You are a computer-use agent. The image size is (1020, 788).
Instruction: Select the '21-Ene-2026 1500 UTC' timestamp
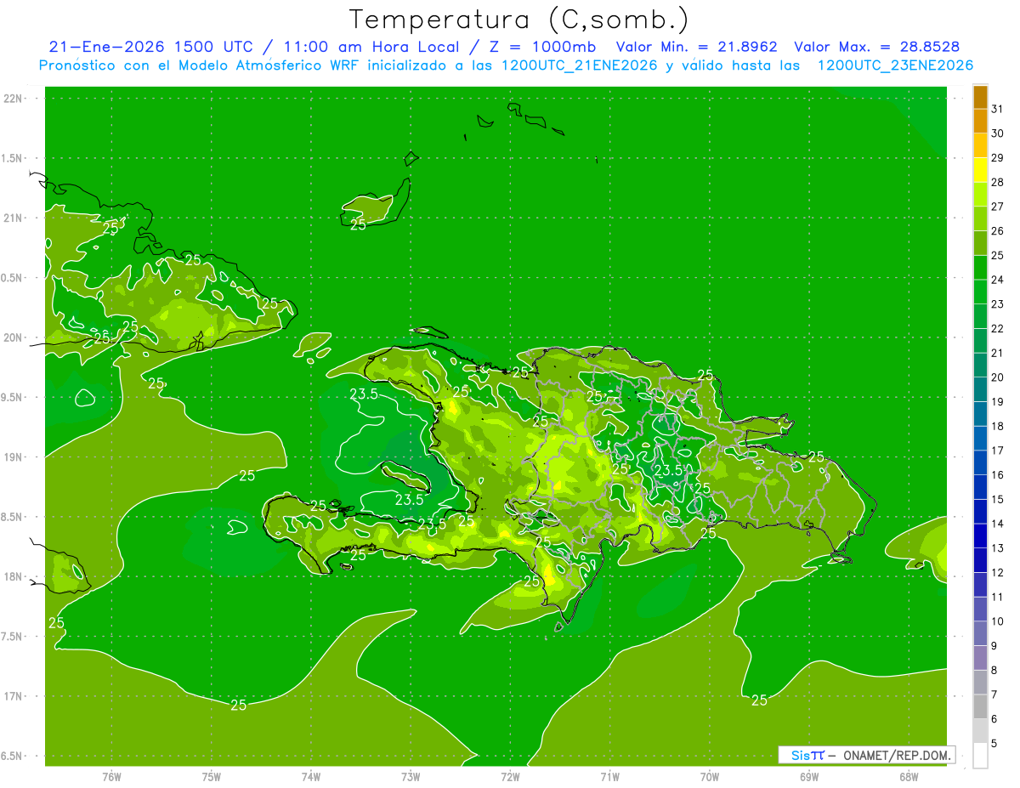pos(150,47)
